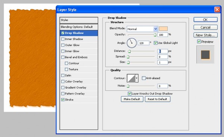
Task: Open the Bevel and Emboss settings label
Action: point(76,57)
